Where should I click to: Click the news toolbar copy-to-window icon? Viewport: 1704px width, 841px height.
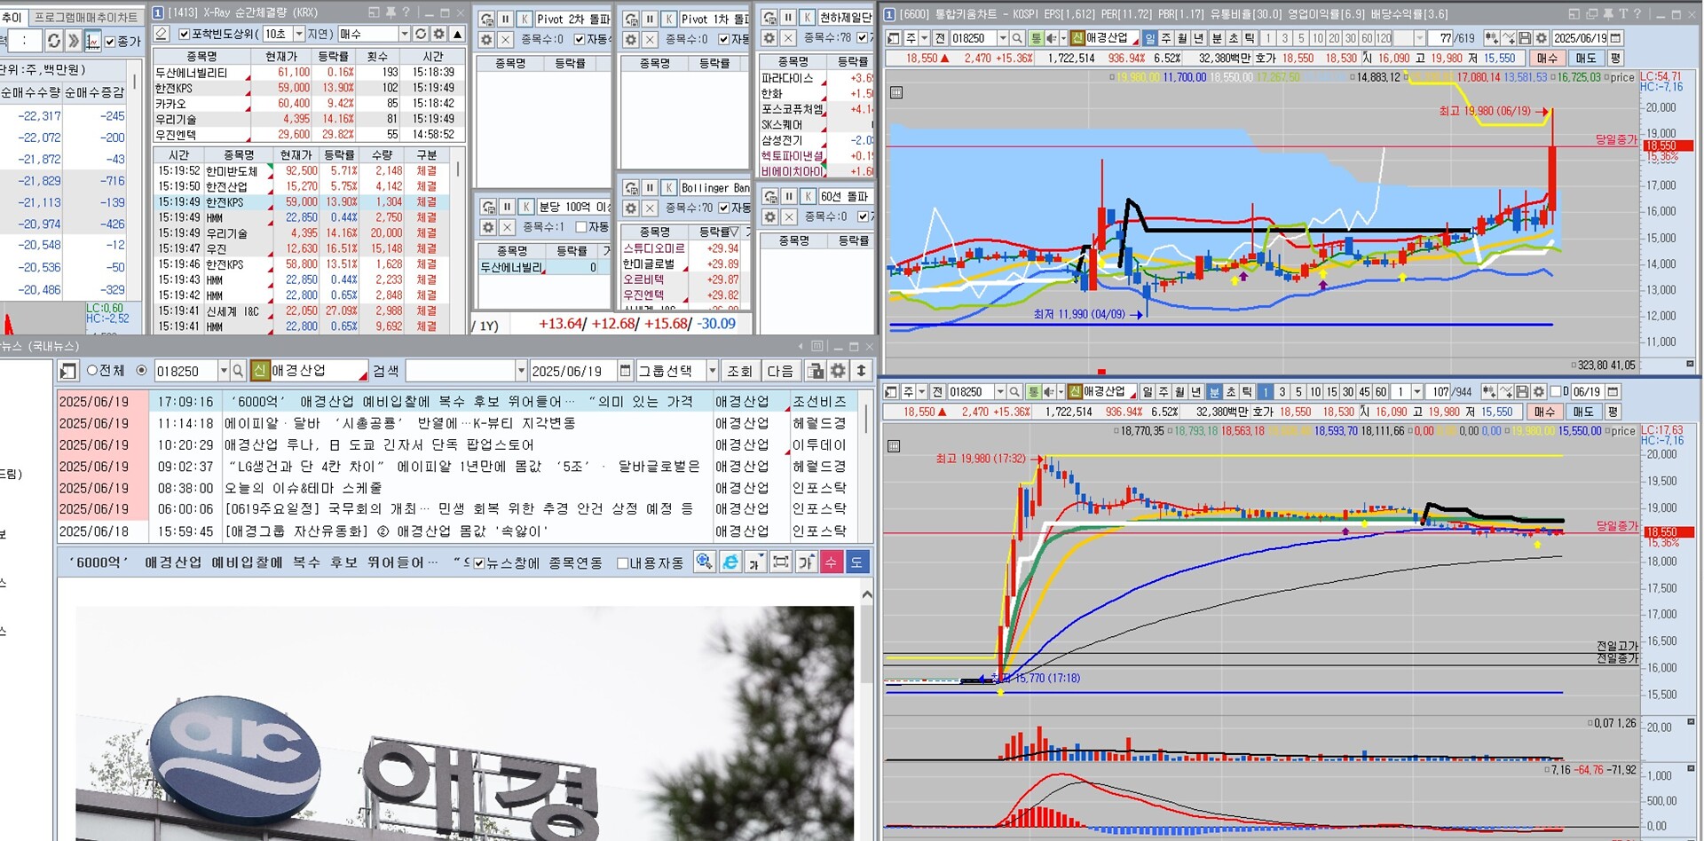pyautogui.click(x=815, y=371)
